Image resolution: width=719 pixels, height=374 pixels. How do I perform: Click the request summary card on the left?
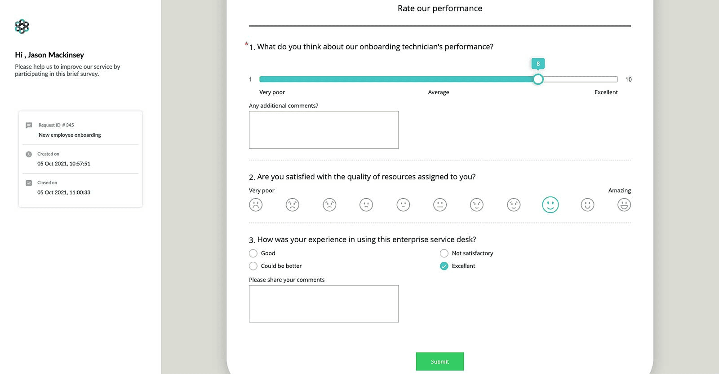coord(80,159)
